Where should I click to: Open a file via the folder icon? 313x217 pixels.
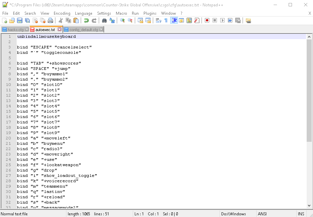pos(12,20)
